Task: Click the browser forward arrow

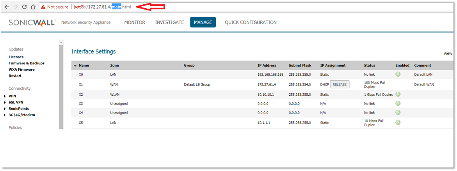Action: point(16,7)
